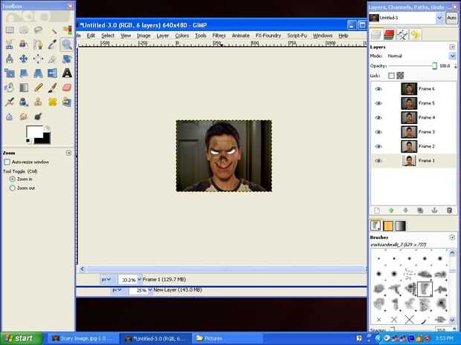Hide the Frame 5 layer

tap(378, 103)
